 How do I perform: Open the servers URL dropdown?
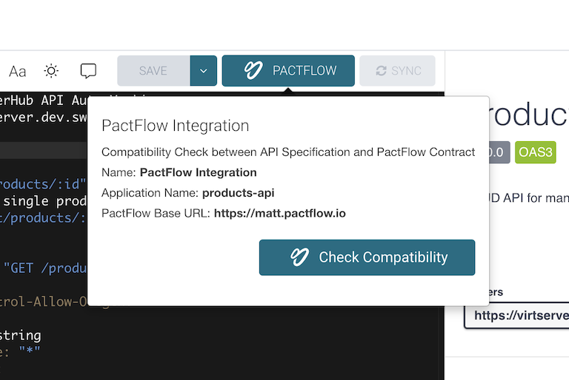point(517,316)
